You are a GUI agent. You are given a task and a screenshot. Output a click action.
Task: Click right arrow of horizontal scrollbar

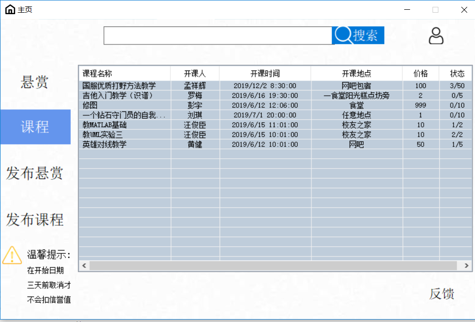coord(467,266)
